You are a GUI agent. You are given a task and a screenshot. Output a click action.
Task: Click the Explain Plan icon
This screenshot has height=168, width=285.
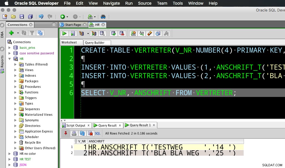tap(82, 33)
